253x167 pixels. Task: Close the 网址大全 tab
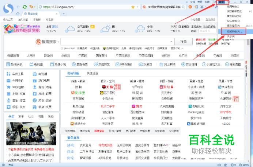coord(56,14)
